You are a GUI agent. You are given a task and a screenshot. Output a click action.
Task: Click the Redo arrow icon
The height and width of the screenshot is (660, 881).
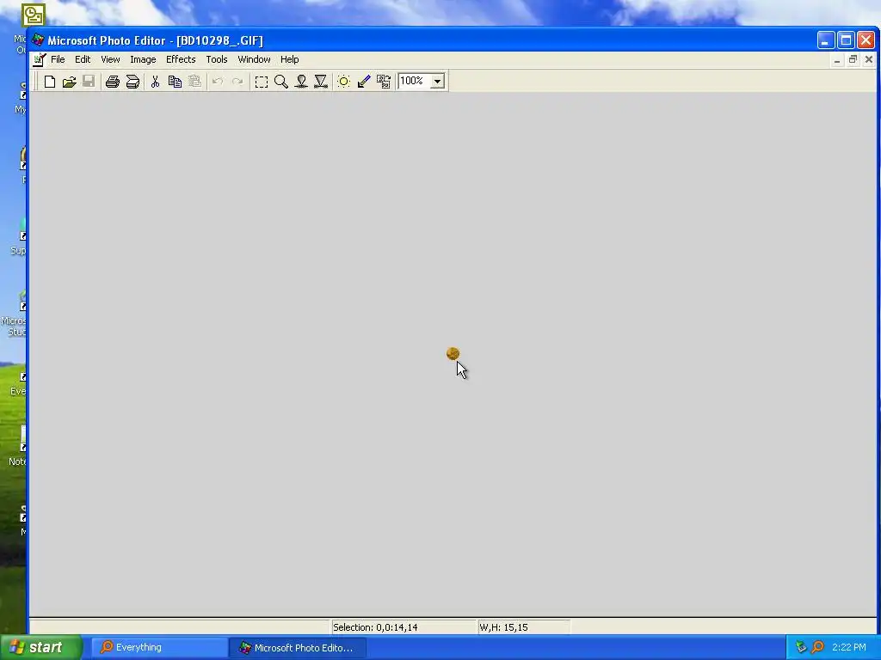tap(237, 82)
